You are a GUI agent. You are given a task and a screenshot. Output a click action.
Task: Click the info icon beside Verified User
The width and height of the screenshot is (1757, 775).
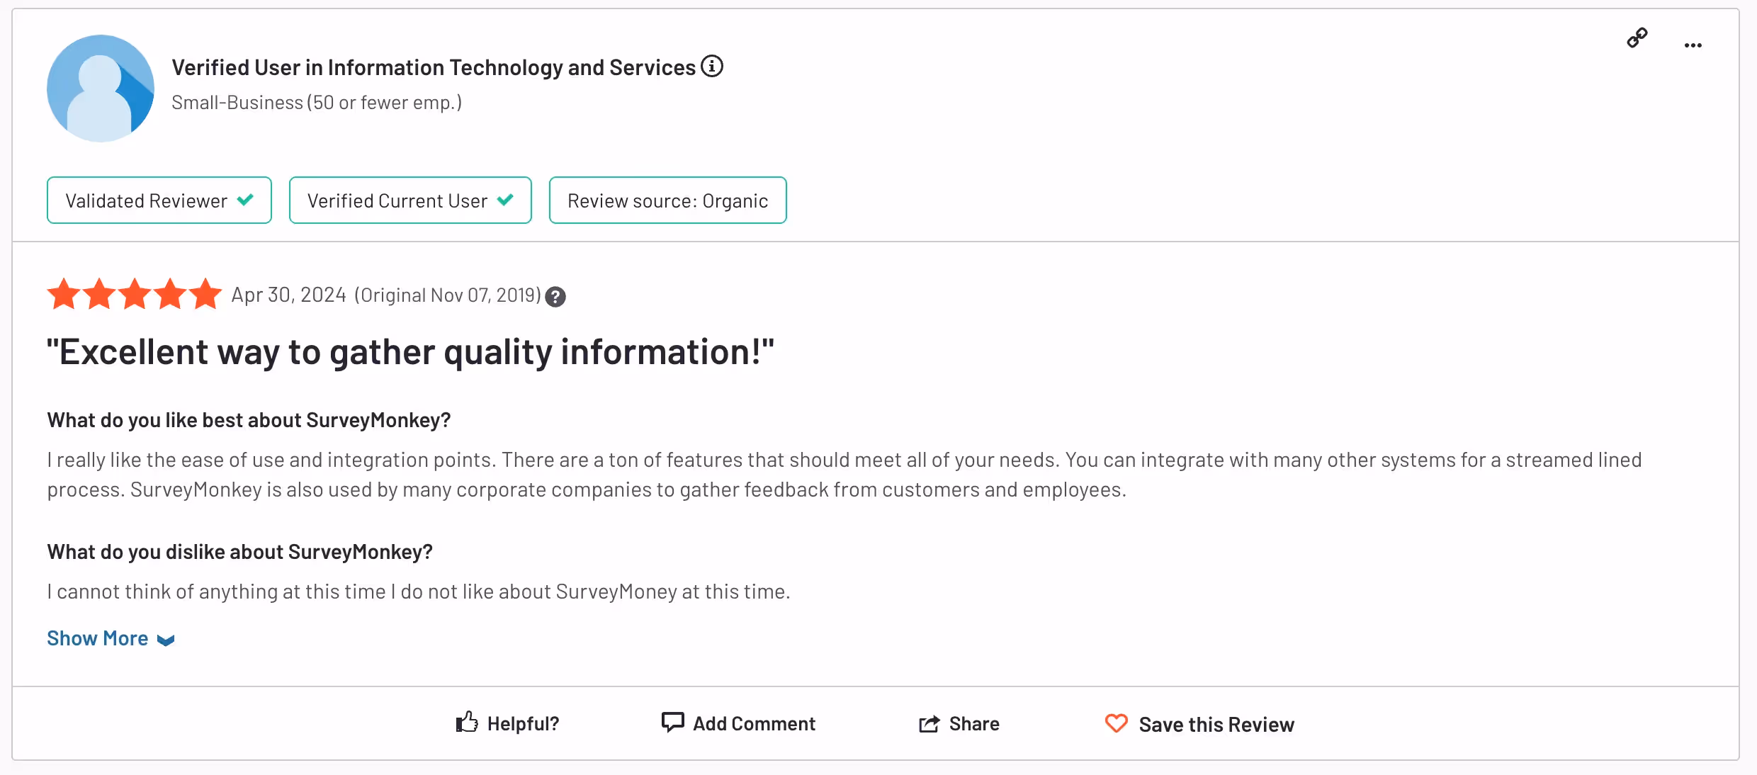711,66
